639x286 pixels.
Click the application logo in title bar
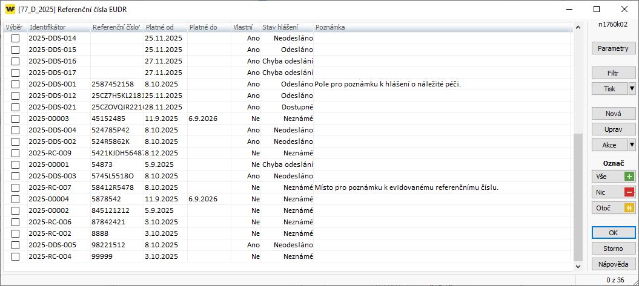(x=10, y=9)
